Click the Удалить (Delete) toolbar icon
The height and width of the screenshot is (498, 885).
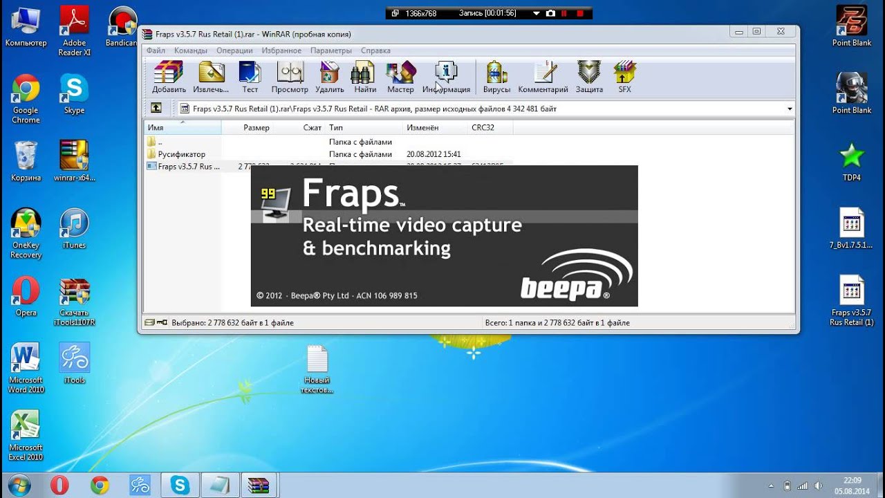click(x=330, y=77)
